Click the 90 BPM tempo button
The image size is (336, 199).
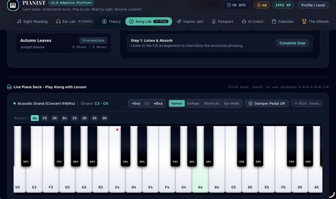236,5
